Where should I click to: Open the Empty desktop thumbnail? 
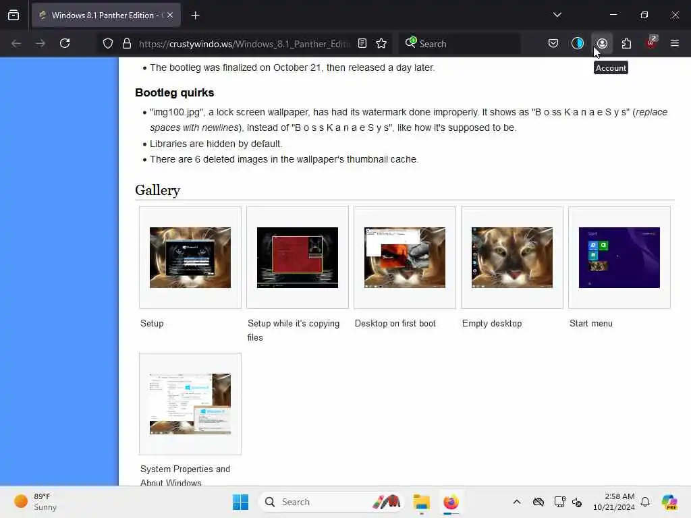tap(512, 258)
